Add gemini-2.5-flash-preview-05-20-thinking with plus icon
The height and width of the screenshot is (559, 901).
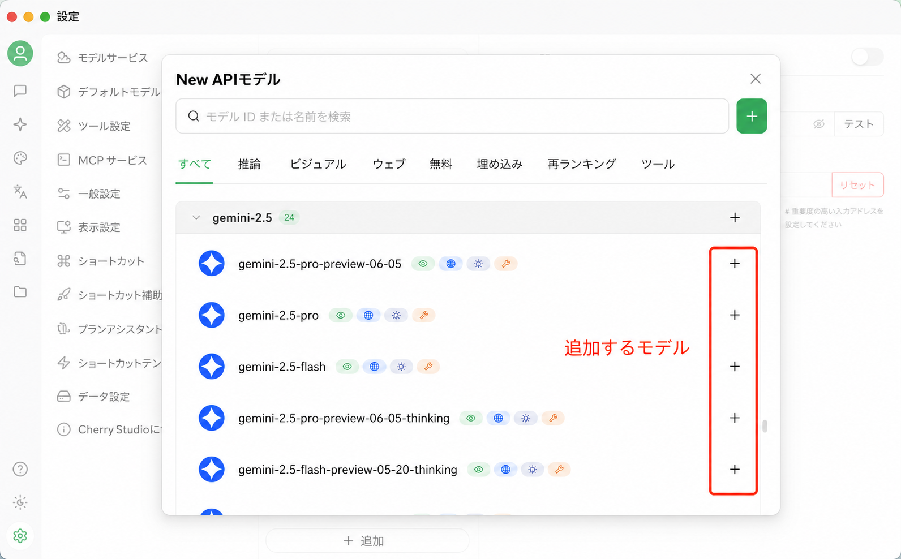tap(735, 469)
